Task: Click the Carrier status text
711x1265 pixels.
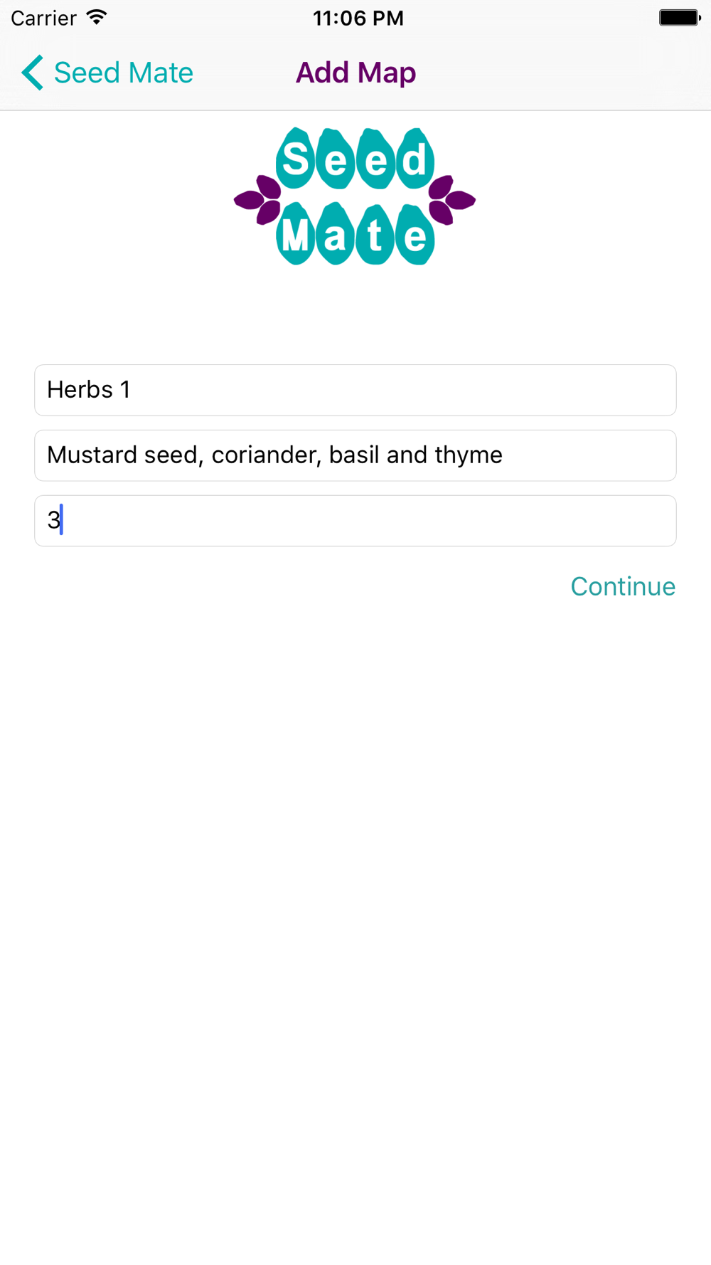Action: coord(43,18)
